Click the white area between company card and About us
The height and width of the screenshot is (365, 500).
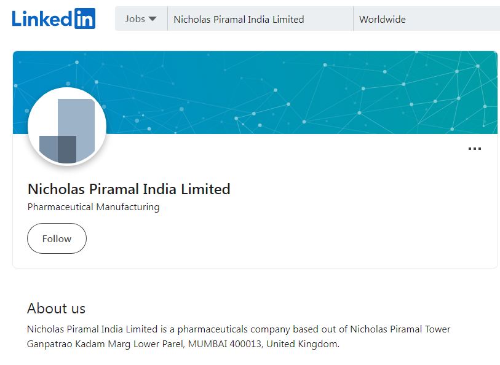[255, 283]
